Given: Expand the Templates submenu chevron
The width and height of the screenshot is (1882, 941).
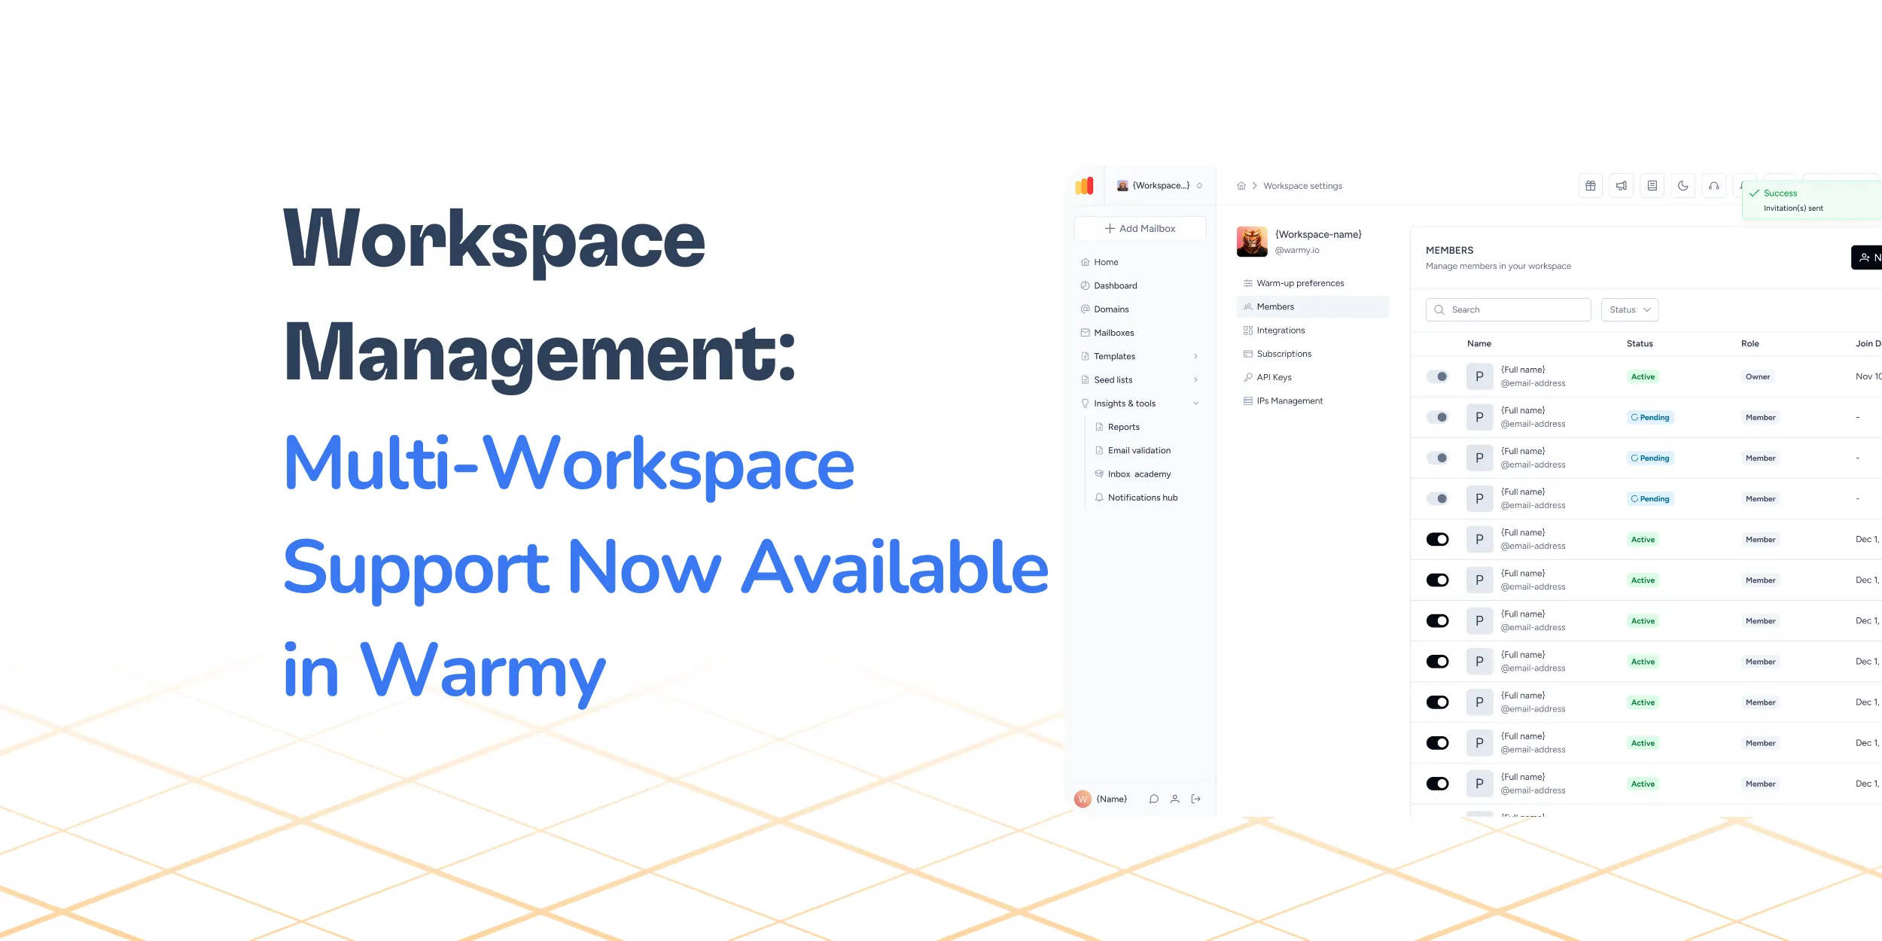Looking at the screenshot, I should coord(1195,356).
